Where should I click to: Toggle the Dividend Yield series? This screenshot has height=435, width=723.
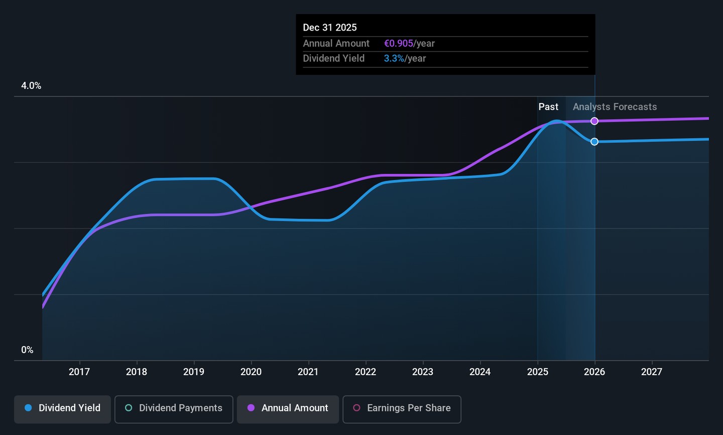point(62,408)
